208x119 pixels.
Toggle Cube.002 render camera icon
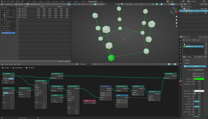click(x=206, y=13)
